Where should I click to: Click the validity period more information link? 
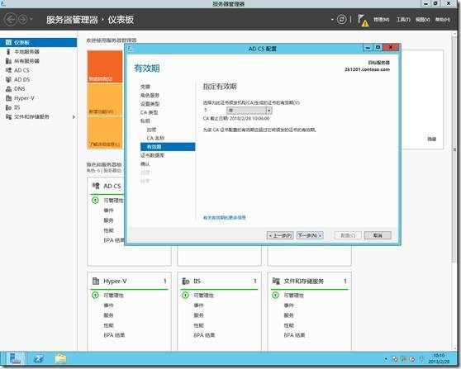pyautogui.click(x=225, y=218)
